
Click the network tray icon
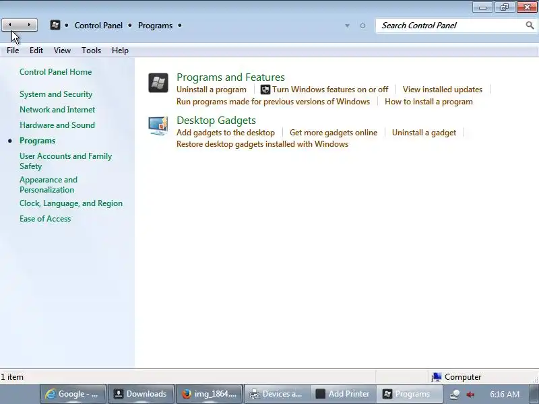455,395
